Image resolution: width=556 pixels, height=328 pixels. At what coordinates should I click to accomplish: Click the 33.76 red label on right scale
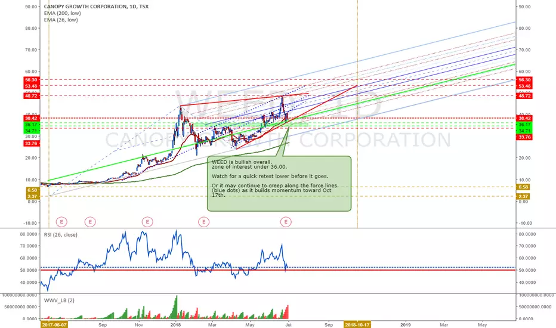tap(524, 137)
